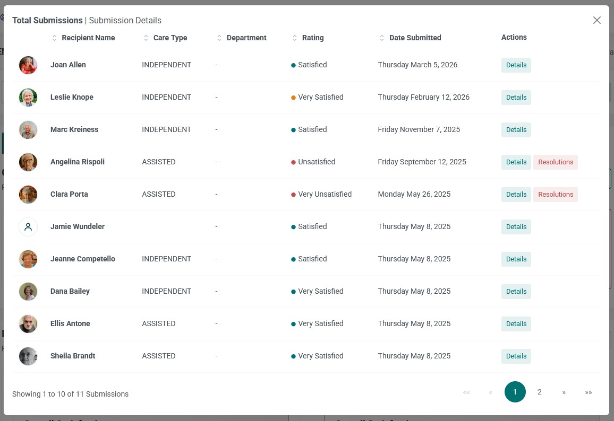Click the Recipient Name column header
Viewport: 614px width, 421px height.
(x=88, y=38)
